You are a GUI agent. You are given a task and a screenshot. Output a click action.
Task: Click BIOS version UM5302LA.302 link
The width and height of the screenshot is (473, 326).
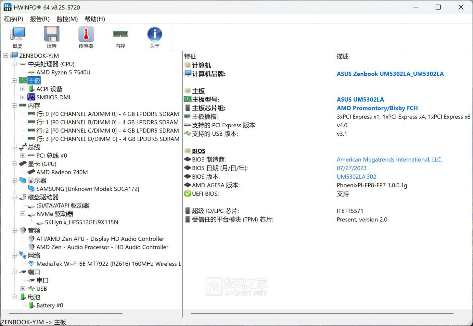point(356,177)
